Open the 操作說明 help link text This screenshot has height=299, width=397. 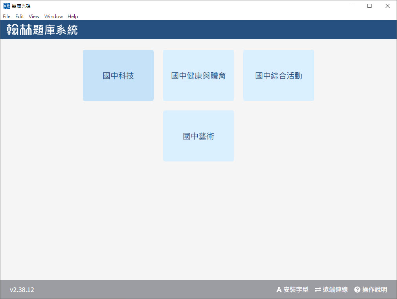click(375, 290)
